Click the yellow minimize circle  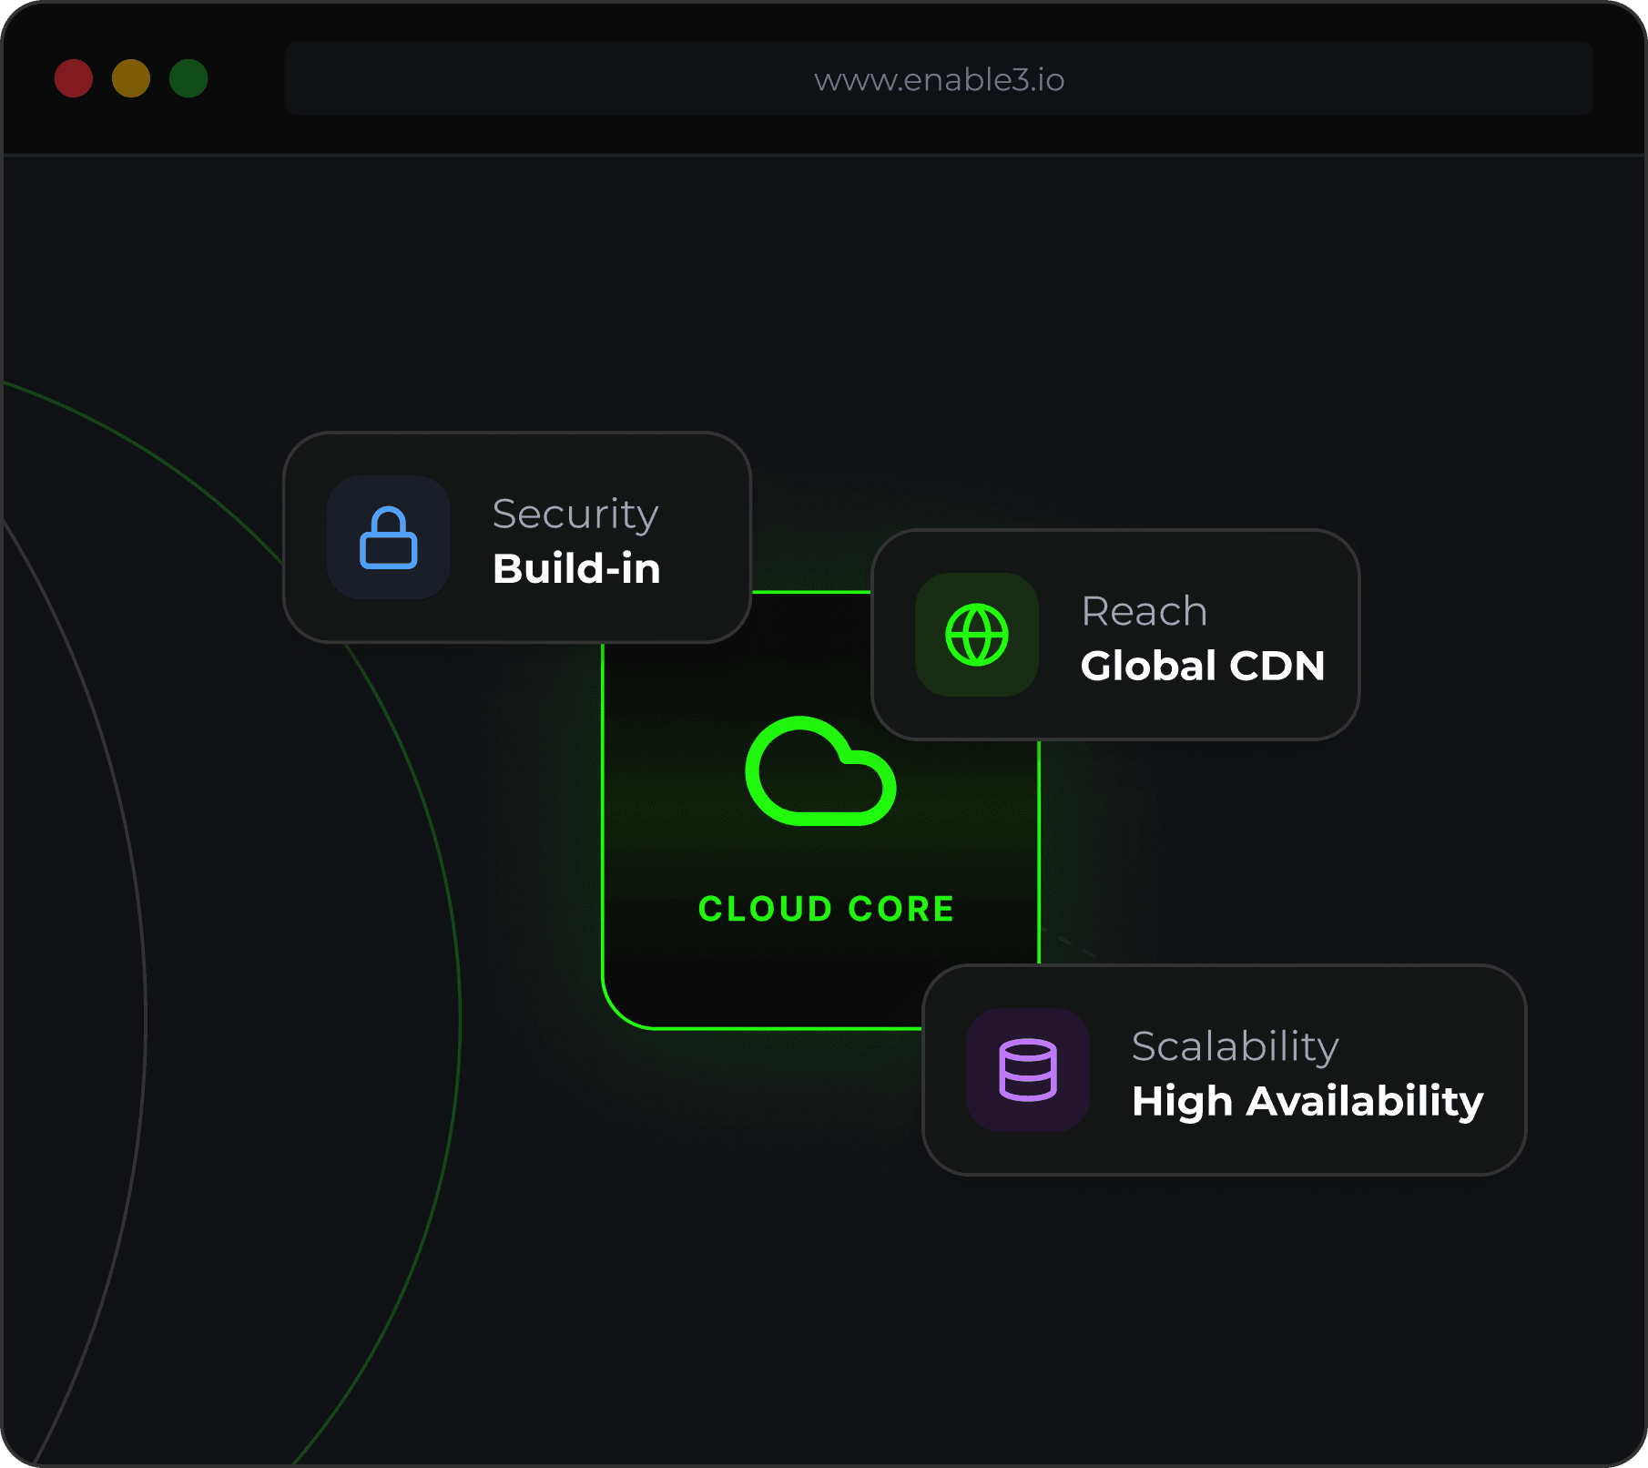point(131,78)
